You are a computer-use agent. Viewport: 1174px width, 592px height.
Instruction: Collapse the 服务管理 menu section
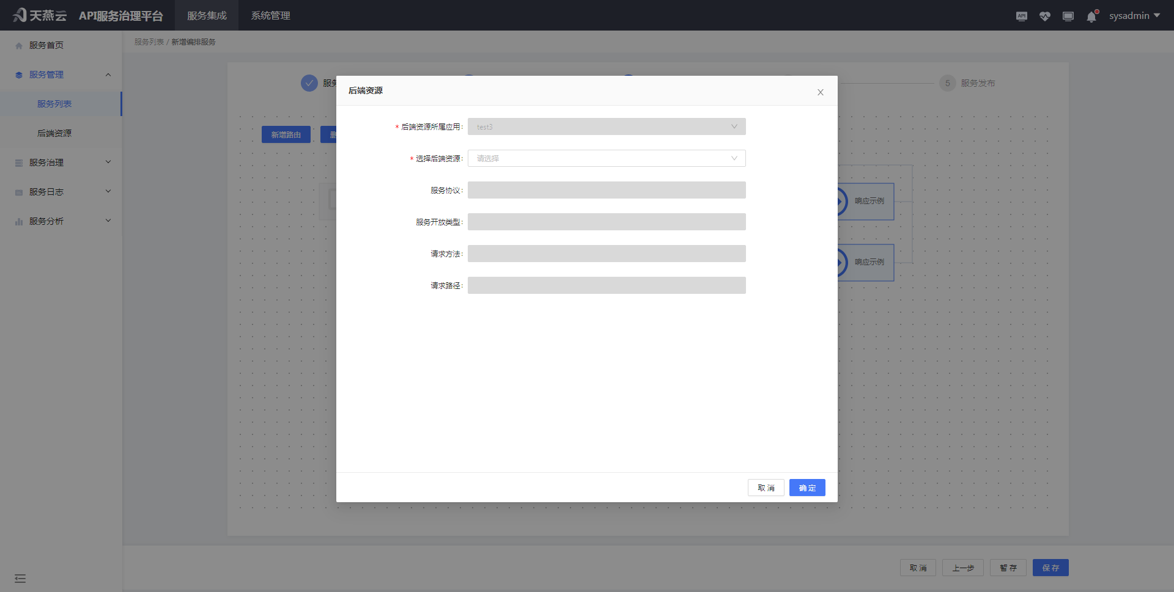click(x=108, y=74)
